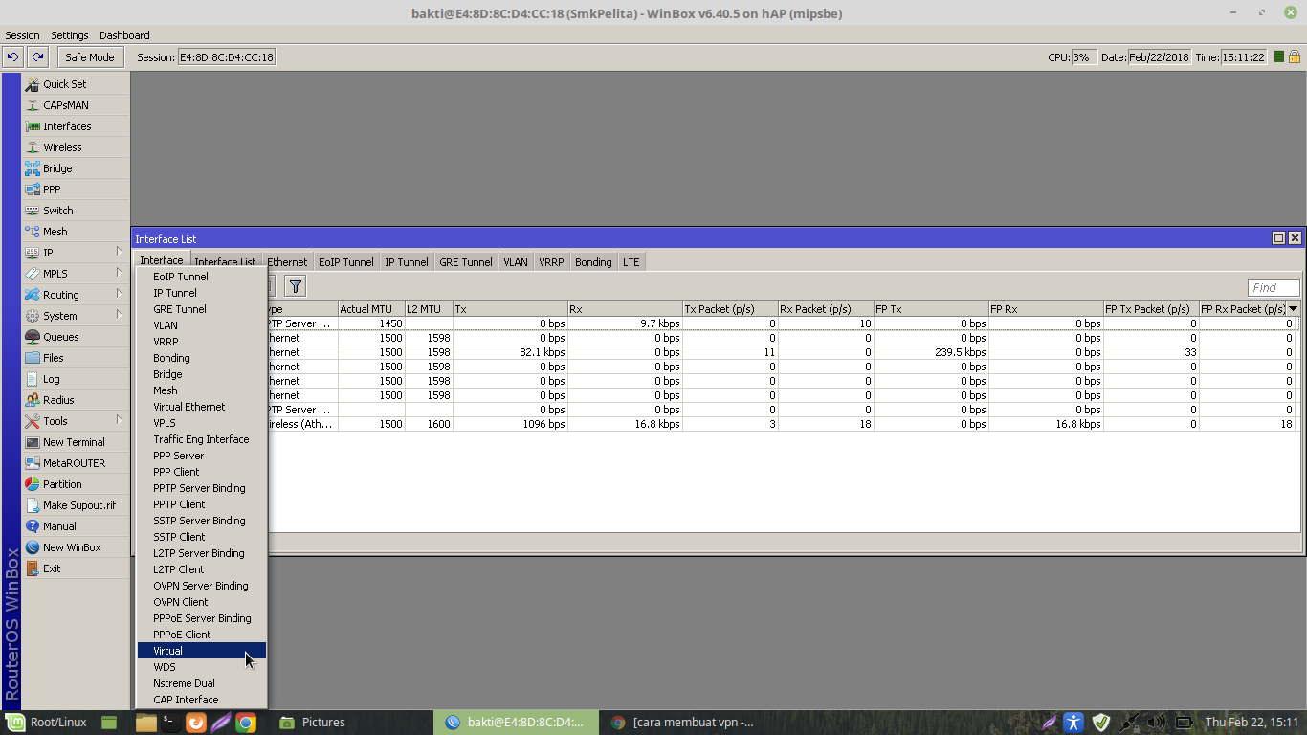Open the terminal launcher in the taskbar
Screen dimensions: 1307x735
tap(171, 723)
